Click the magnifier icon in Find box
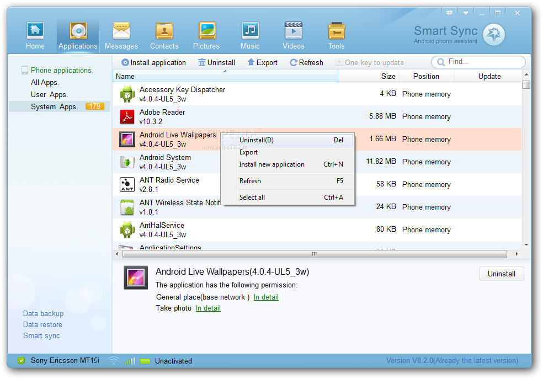 [x=441, y=62]
